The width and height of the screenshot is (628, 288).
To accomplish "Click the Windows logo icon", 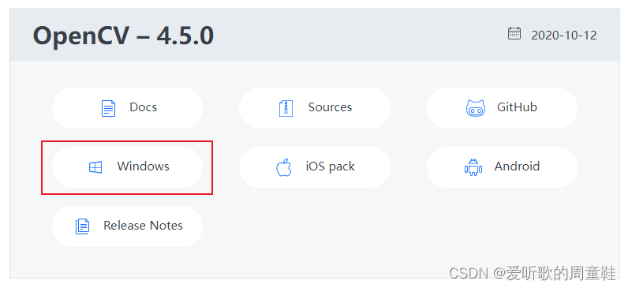I will pyautogui.click(x=95, y=167).
